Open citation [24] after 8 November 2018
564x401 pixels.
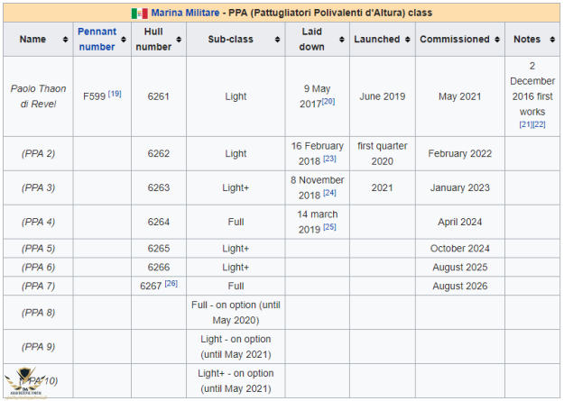tap(329, 193)
